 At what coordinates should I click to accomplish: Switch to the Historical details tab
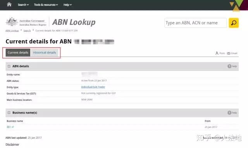point(45,52)
